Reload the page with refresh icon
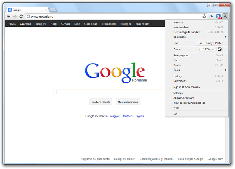 tap(21, 16)
